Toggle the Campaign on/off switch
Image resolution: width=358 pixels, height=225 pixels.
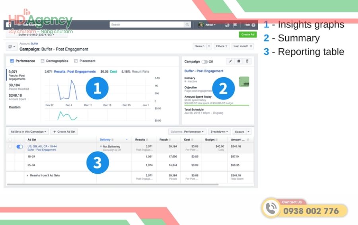[204, 61]
